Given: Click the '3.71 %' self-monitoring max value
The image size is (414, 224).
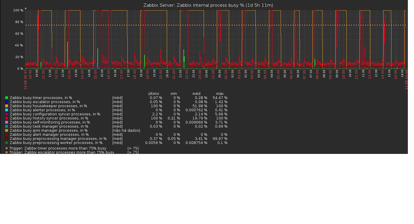Looking at the screenshot, I should (221, 122).
